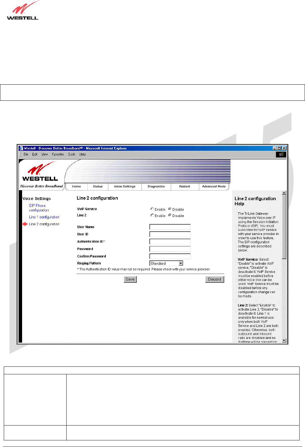Focus the Authentication ID input field

point(170,241)
